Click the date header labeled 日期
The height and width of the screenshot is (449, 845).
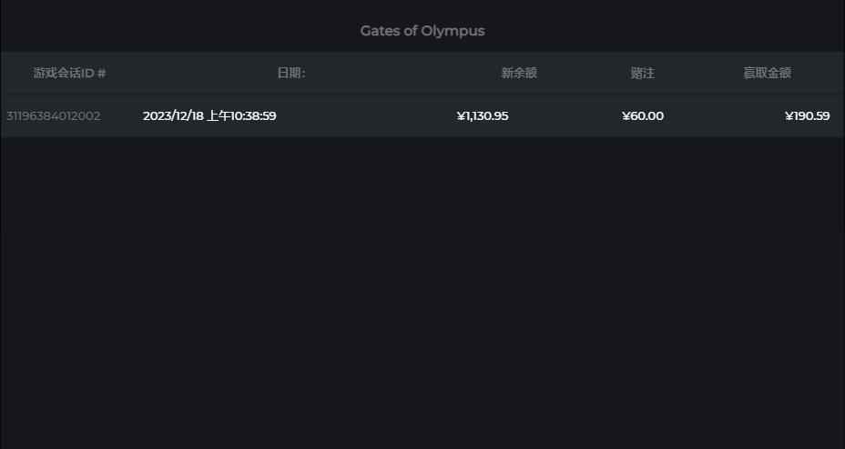pyautogui.click(x=291, y=74)
